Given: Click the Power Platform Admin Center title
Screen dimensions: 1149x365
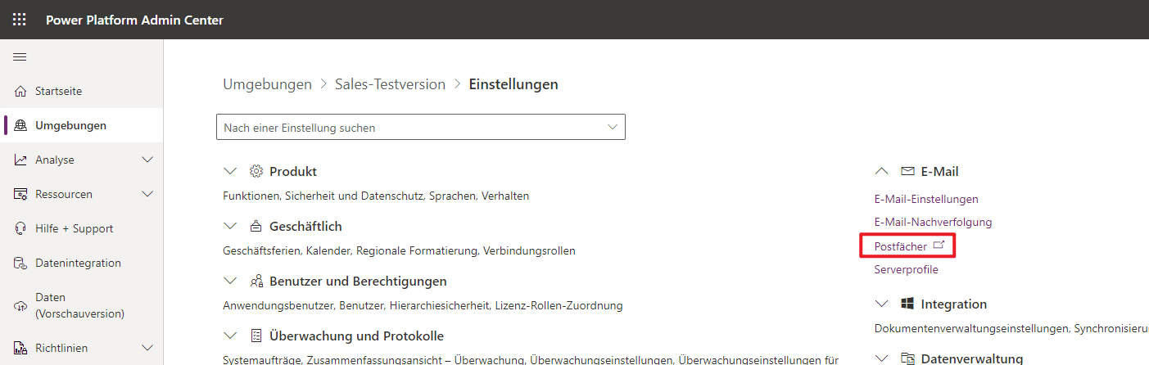Looking at the screenshot, I should click(134, 20).
